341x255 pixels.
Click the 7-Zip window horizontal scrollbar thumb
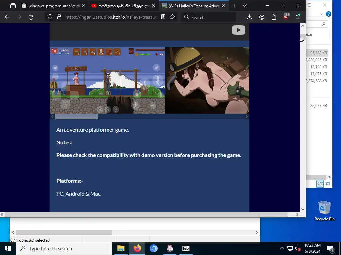(x=64, y=232)
